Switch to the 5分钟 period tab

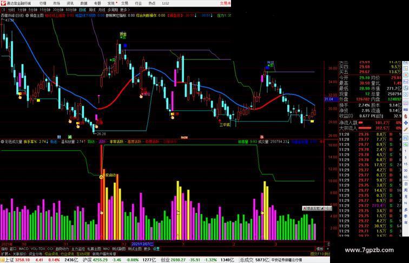(33, 10)
